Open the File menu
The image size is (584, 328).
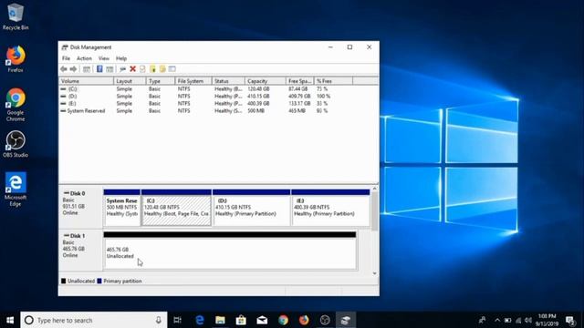click(66, 58)
